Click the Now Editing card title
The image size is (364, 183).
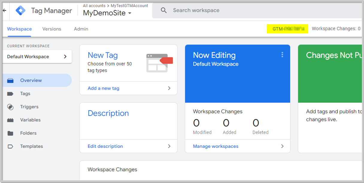click(214, 55)
